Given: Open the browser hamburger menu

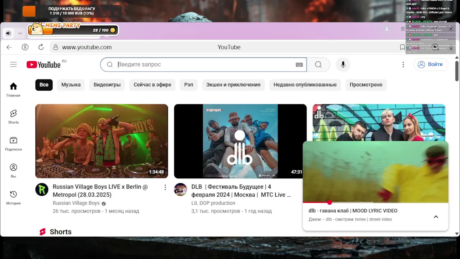Looking at the screenshot, I should (x=403, y=29).
